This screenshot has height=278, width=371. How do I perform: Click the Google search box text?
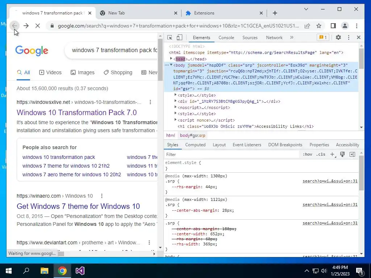tap(114, 50)
